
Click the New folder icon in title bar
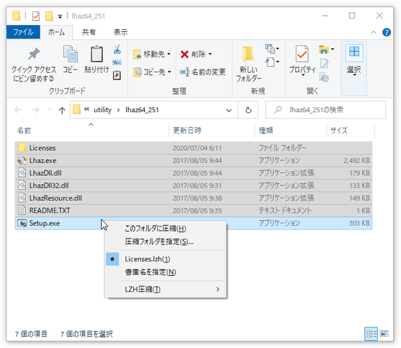click(49, 16)
